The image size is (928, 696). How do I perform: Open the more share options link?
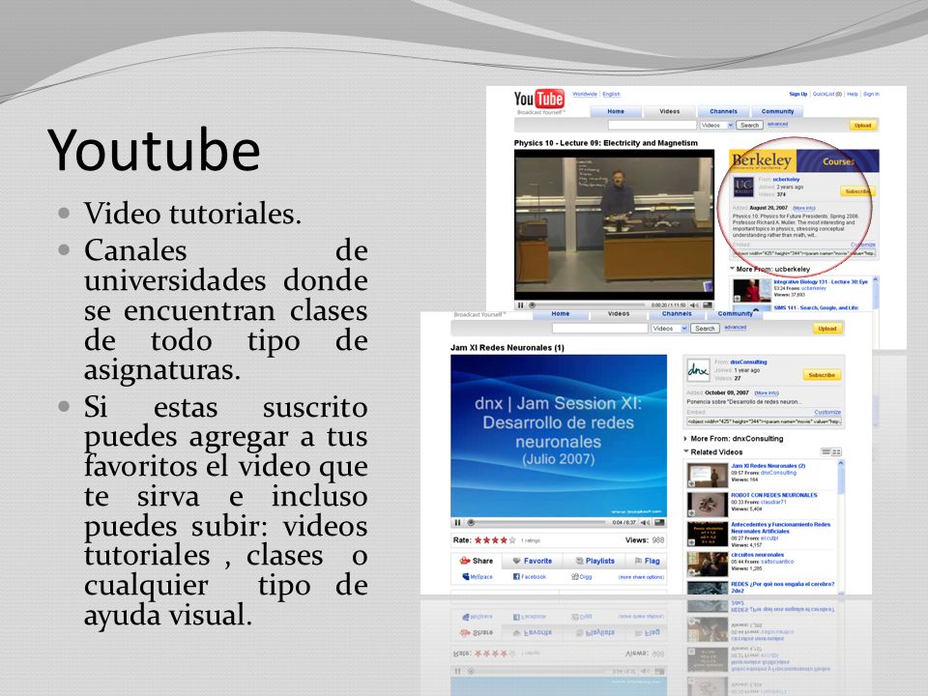coord(642,577)
